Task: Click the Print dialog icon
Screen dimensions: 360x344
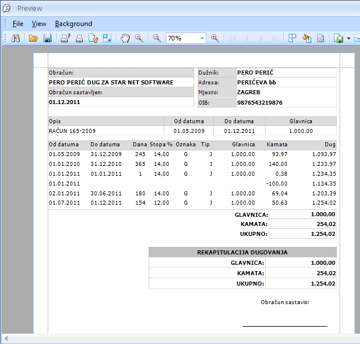Action: point(65,38)
